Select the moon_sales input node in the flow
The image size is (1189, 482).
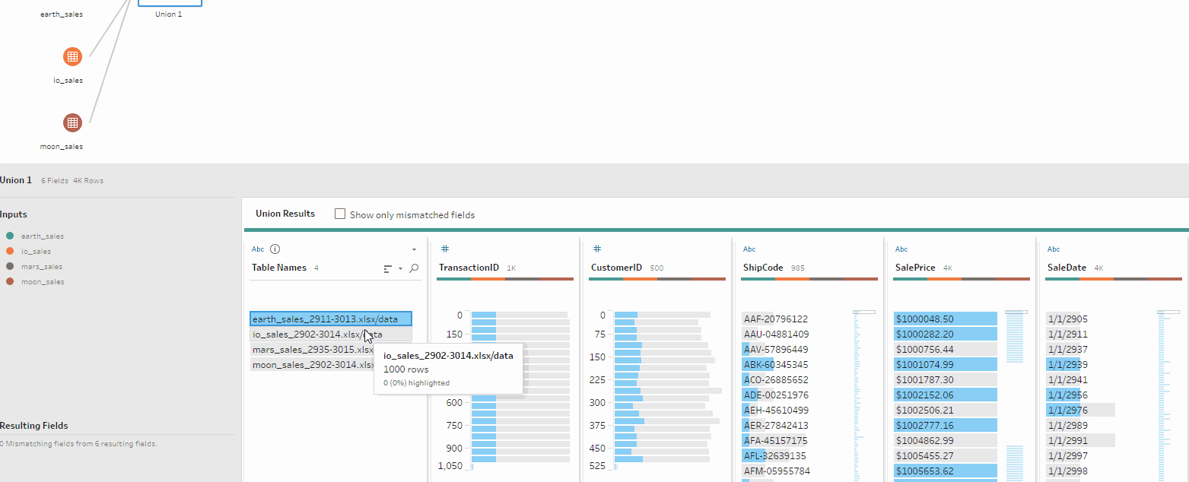(72, 122)
